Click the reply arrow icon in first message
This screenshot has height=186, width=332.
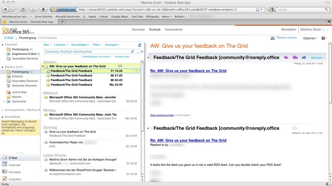[286, 57]
